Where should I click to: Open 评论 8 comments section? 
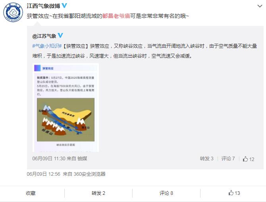(x=166, y=193)
